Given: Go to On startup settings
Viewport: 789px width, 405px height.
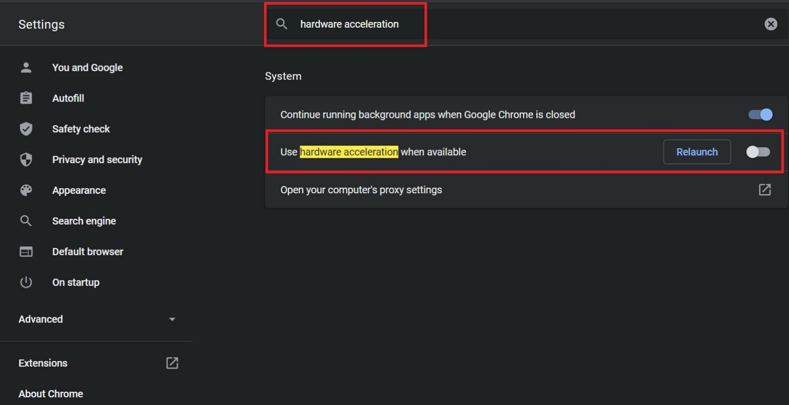Looking at the screenshot, I should pos(76,282).
